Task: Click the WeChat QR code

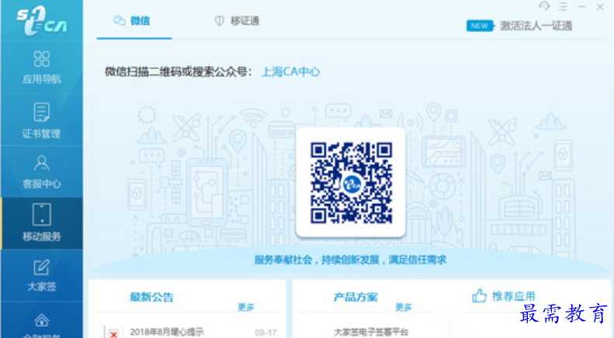Action: (351, 183)
